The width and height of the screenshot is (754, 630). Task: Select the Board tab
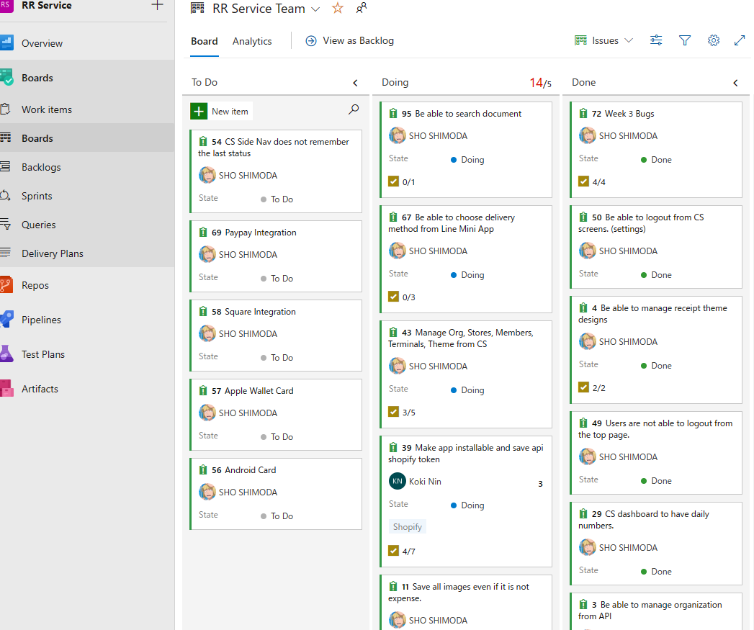click(204, 41)
